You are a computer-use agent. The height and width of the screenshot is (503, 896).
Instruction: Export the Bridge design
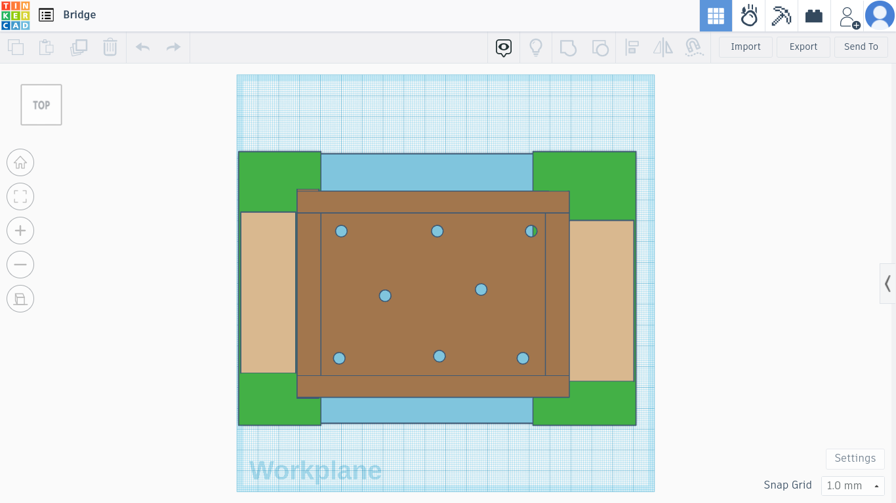pyautogui.click(x=803, y=47)
